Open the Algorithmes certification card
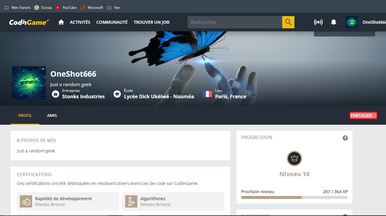 point(173,201)
